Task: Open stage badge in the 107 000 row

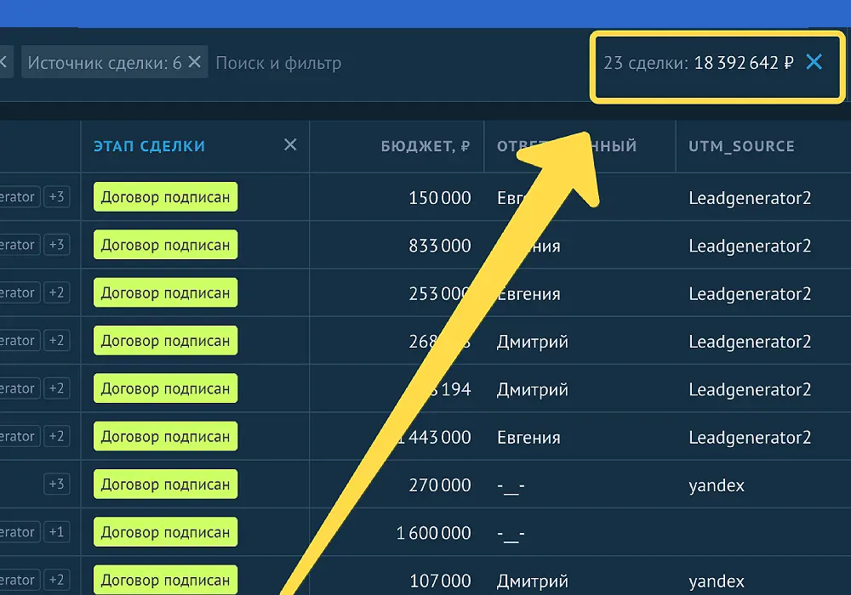Action: [166, 580]
